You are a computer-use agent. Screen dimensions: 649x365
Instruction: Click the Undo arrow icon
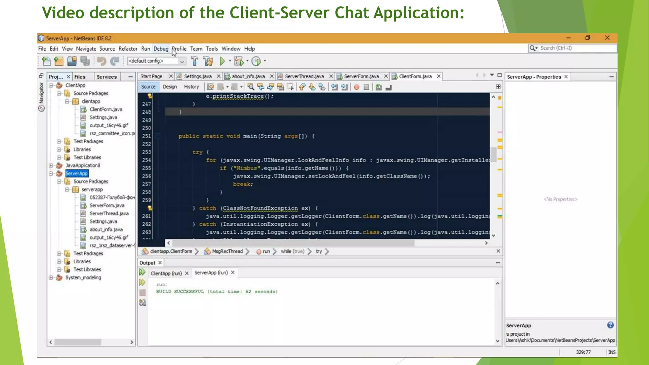[102, 61]
